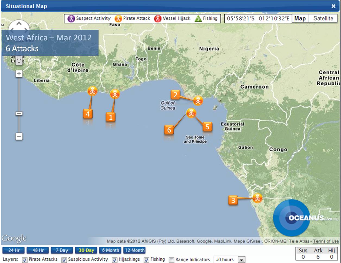Click the zoom slider handle
Viewport: 341px width, 263px height.
click(19, 113)
